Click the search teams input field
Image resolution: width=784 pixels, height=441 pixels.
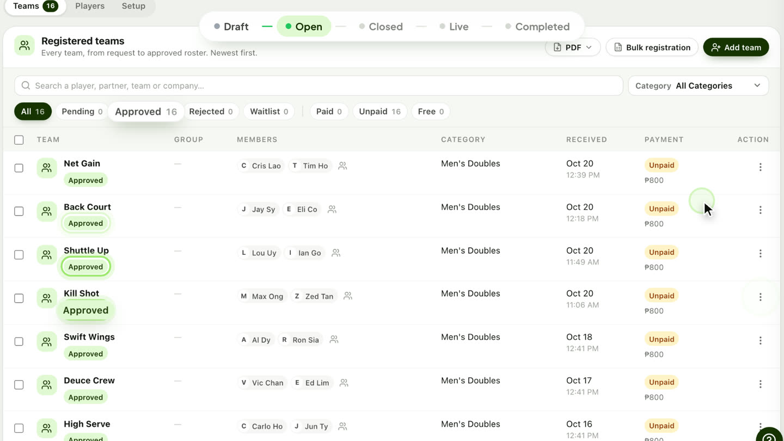pos(318,85)
